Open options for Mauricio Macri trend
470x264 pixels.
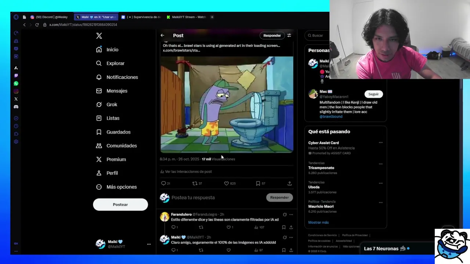[x=380, y=202]
